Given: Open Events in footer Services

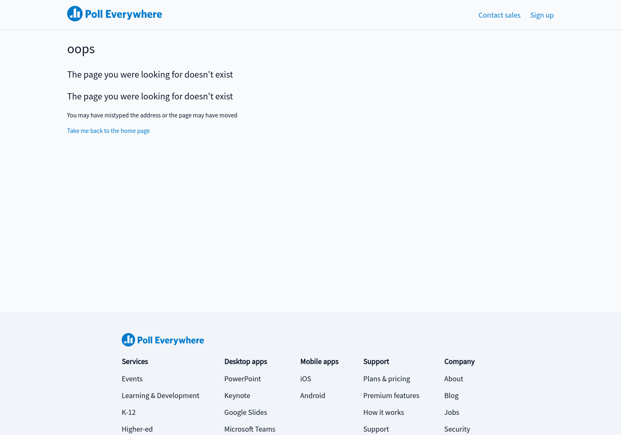Looking at the screenshot, I should [132, 379].
